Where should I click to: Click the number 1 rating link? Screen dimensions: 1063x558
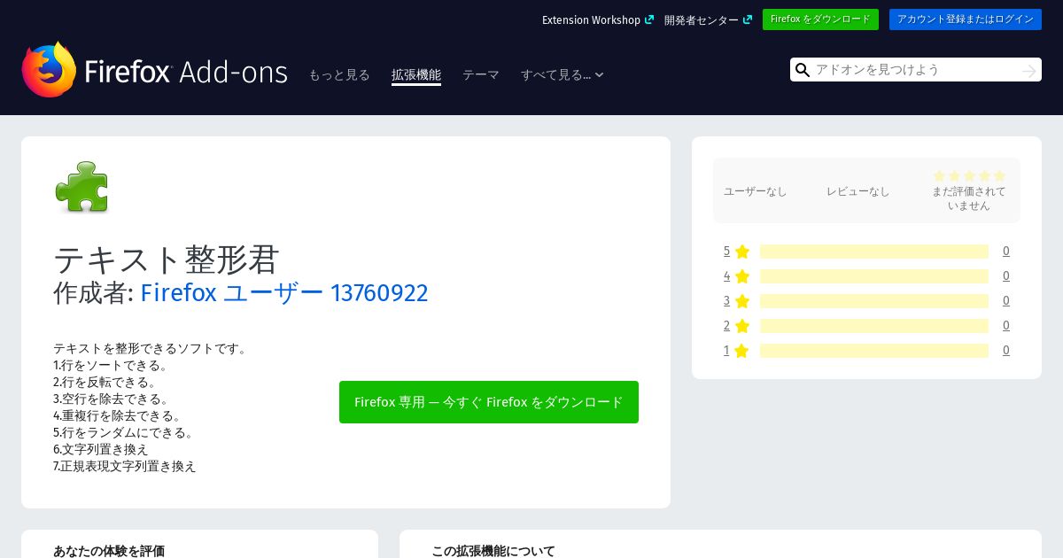click(x=726, y=351)
